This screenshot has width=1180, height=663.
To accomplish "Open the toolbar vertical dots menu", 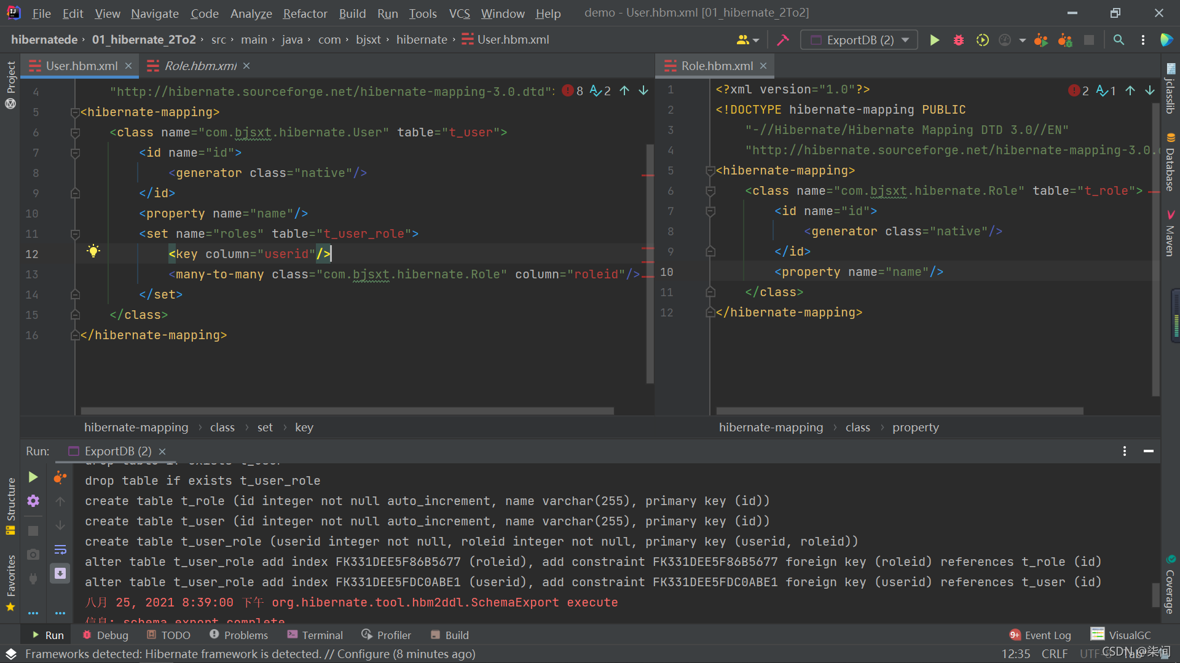I will point(1143,40).
